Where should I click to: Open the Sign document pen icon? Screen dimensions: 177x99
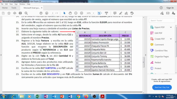tap(126, 13)
